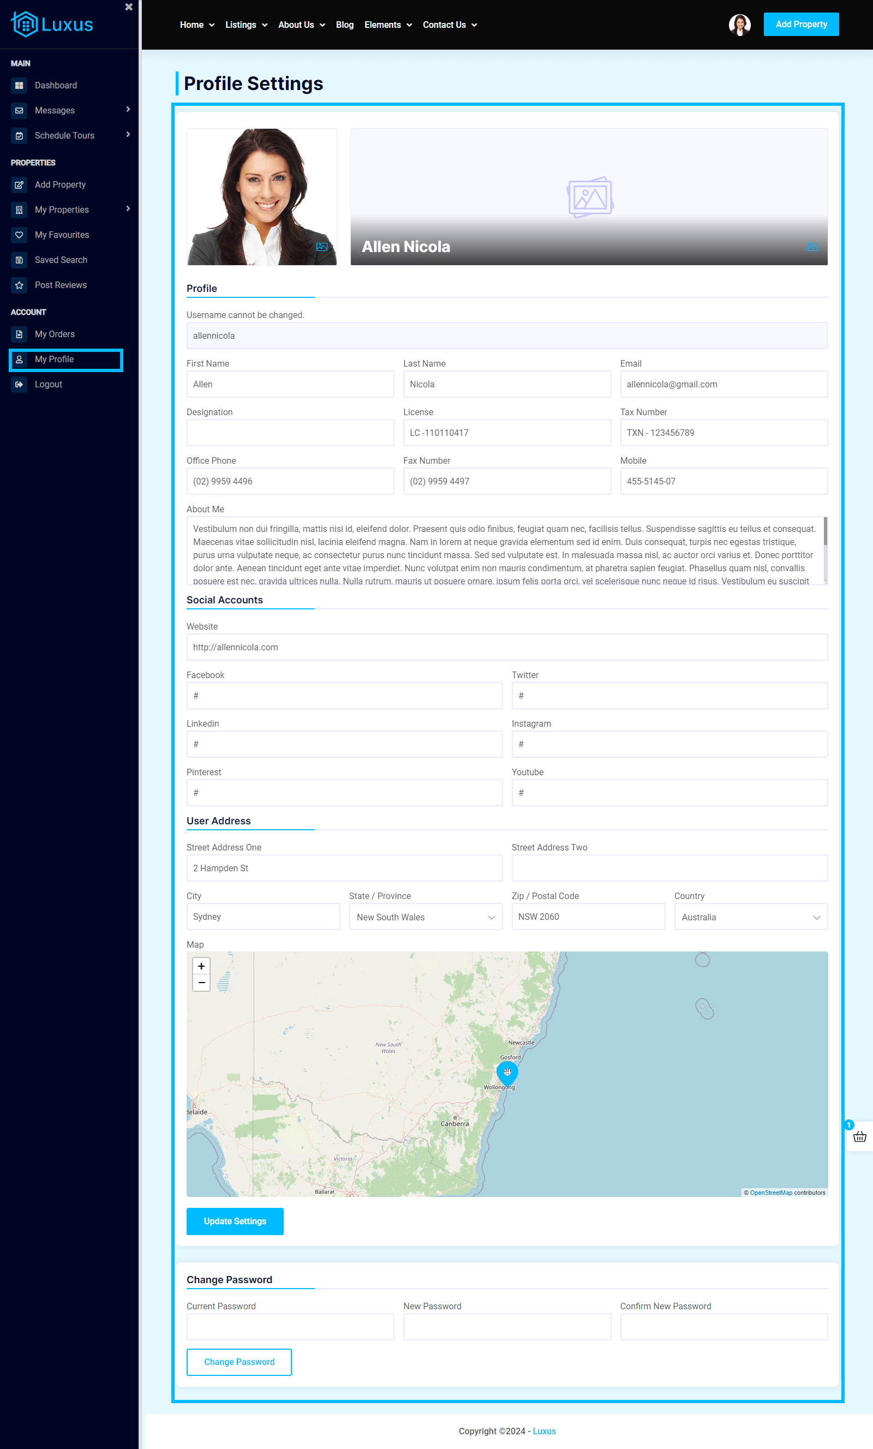Screen dimensions: 873x1449
Task: Open the Country dropdown
Action: 750,917
